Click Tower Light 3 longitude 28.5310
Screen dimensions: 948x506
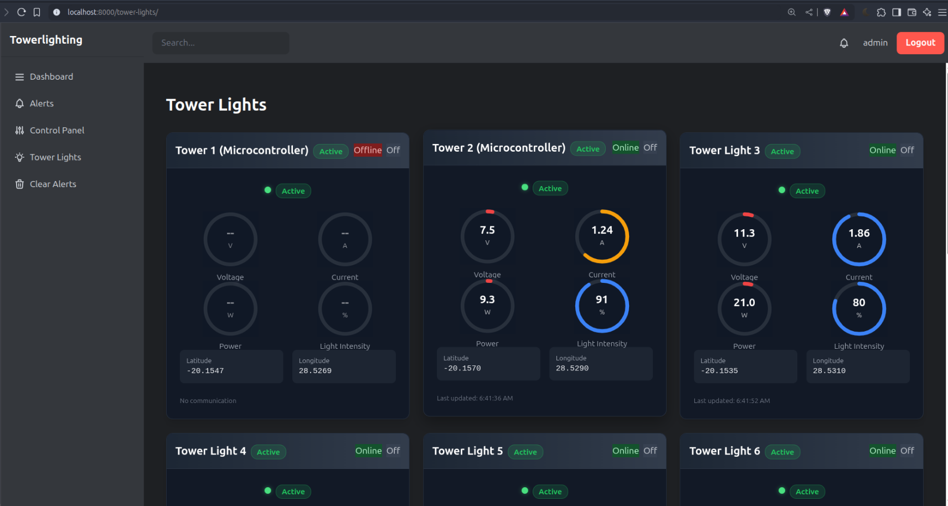[829, 371]
